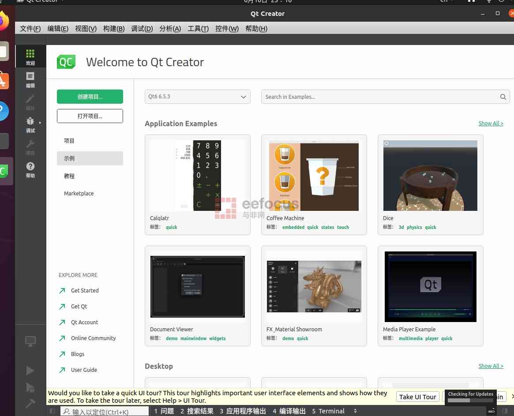Click the build hammer icon
The height and width of the screenshot is (416, 514).
30,403
